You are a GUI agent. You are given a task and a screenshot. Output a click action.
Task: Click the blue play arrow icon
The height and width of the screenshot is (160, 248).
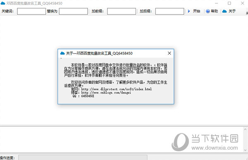(x=189, y=11)
